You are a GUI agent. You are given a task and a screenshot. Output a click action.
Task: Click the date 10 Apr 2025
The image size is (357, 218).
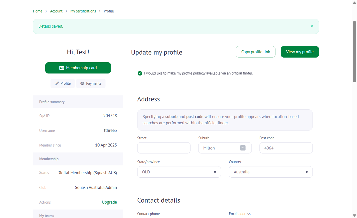point(106,145)
